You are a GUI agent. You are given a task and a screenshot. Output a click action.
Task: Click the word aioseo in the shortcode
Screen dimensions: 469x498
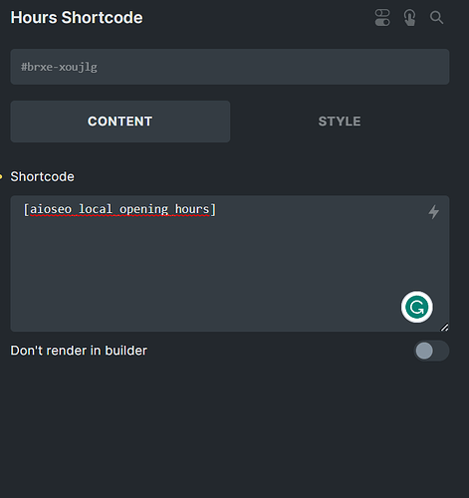pyautogui.click(x=51, y=209)
